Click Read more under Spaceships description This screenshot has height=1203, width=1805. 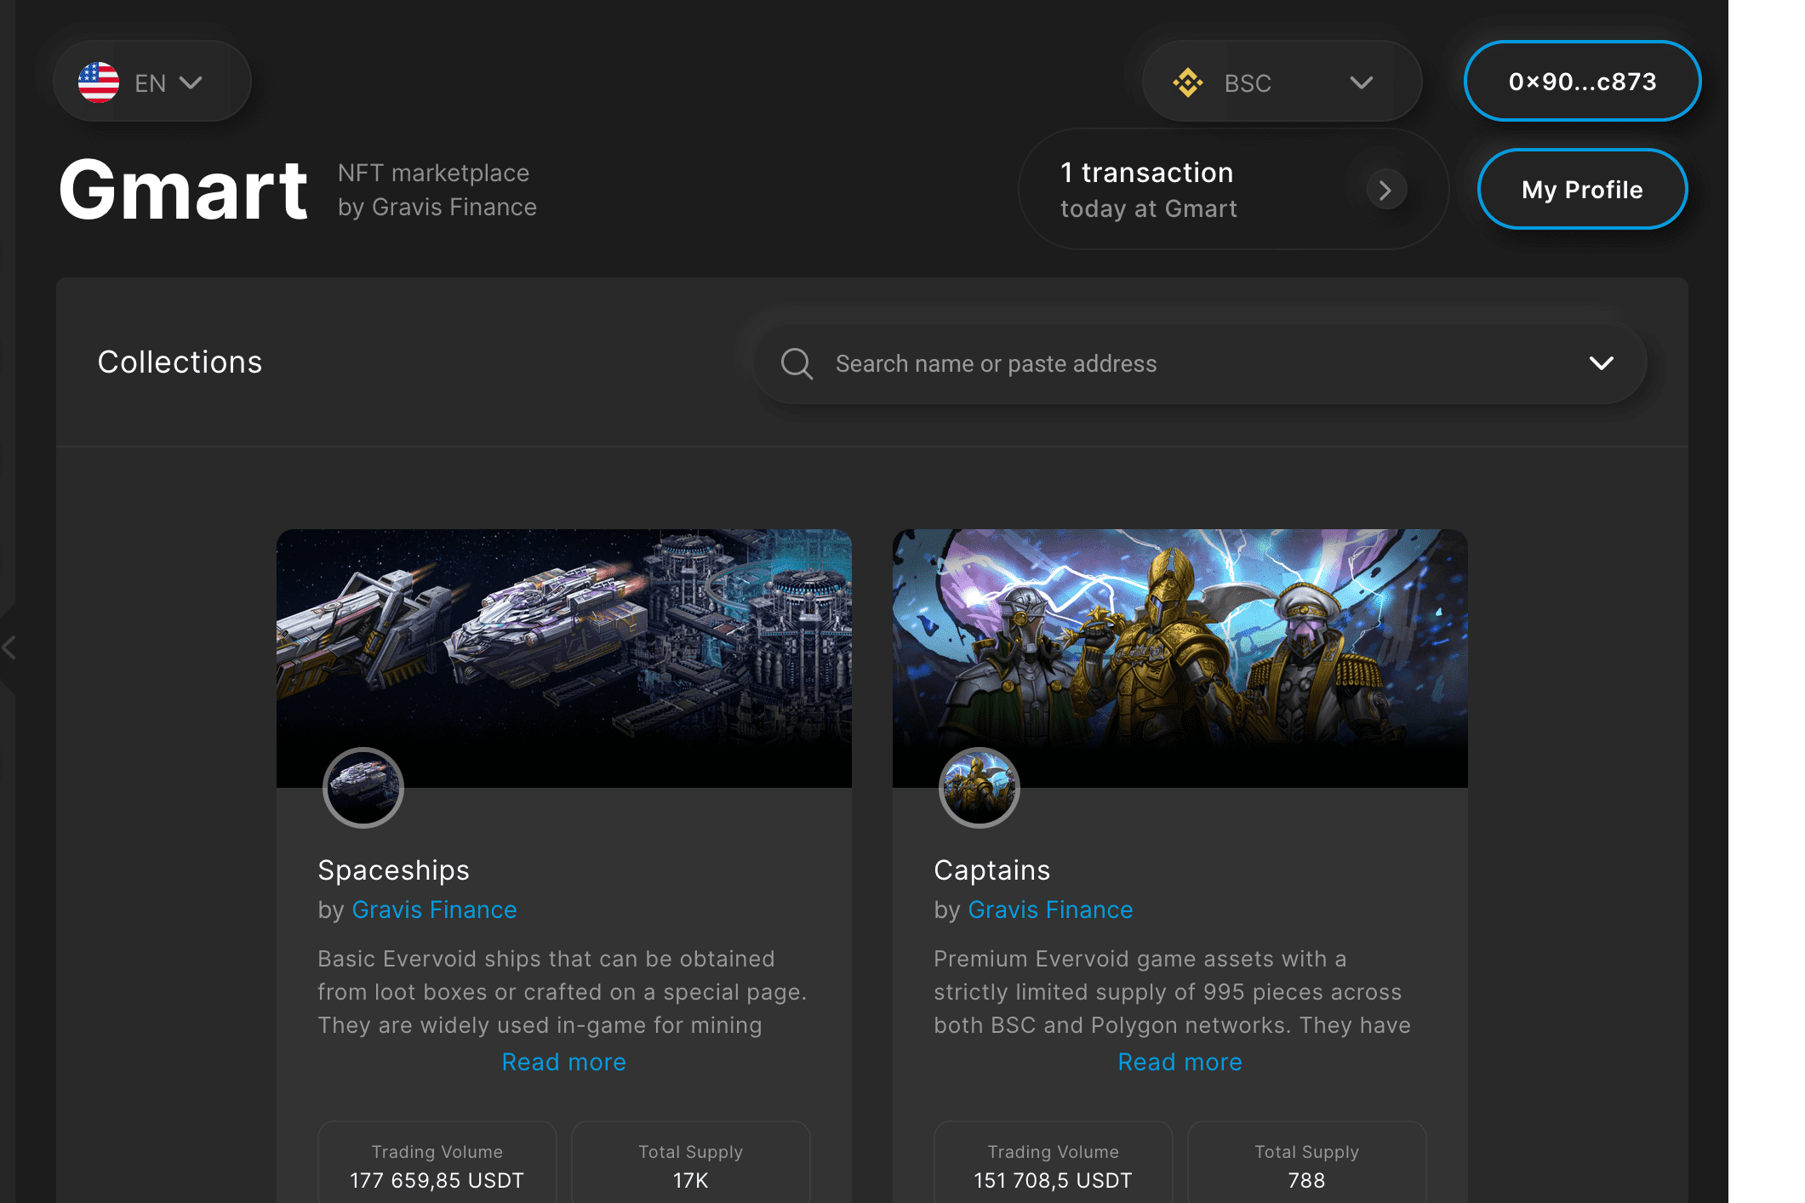pyautogui.click(x=563, y=1062)
